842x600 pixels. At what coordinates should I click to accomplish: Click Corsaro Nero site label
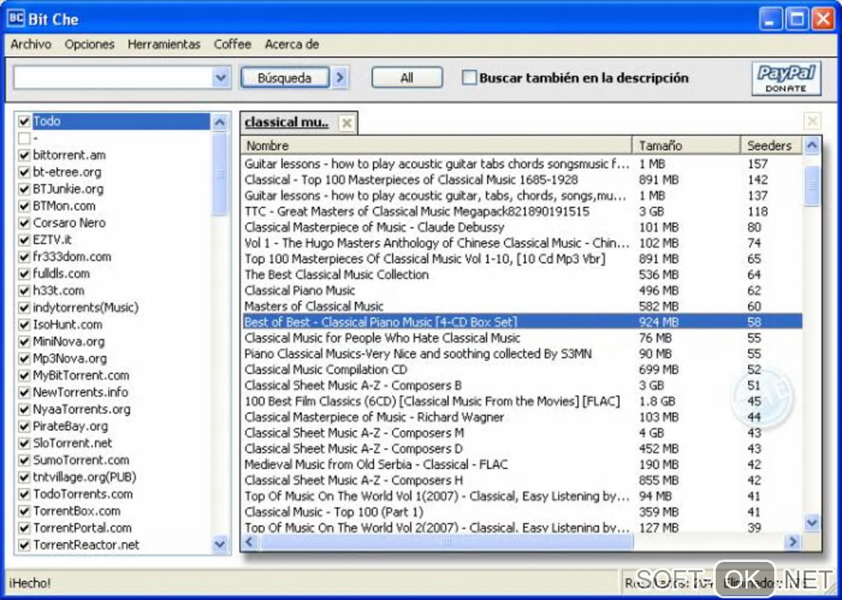coord(69,223)
